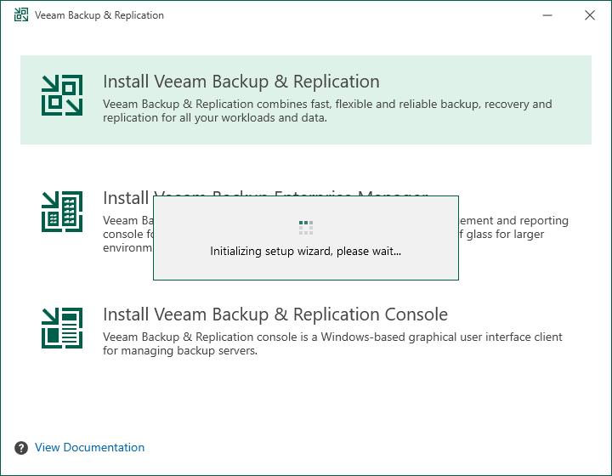This screenshot has width=612, height=476.
Task: Click "for managing backup servers" text line
Action: pos(179,350)
